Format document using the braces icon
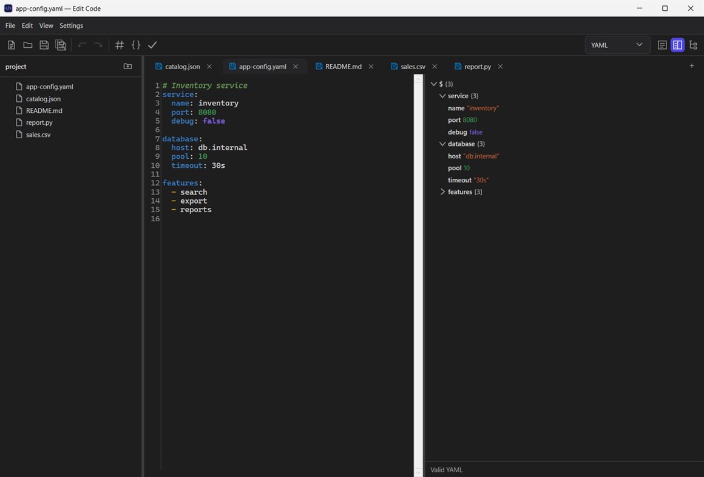704x477 pixels. [x=136, y=45]
